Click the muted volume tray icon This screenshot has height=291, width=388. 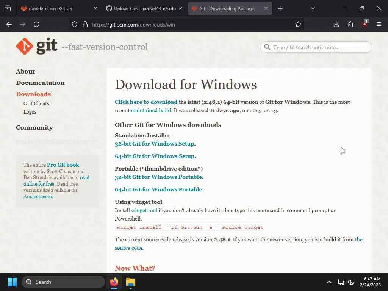click(350, 282)
